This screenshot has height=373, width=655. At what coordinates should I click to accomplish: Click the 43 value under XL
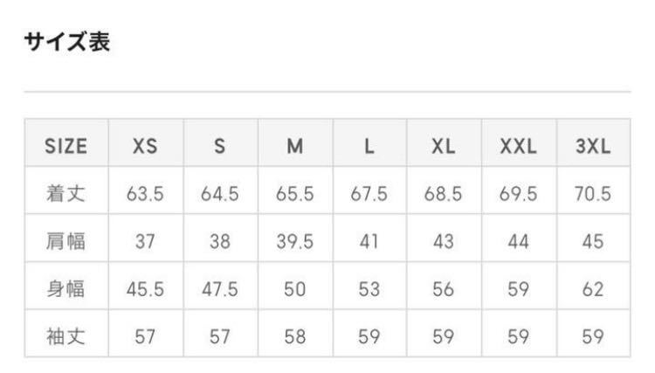[444, 241]
